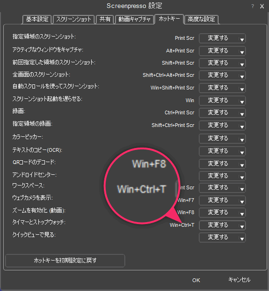Click the 録画: label
Viewport: 269px width, 291px height.
coord(19,111)
